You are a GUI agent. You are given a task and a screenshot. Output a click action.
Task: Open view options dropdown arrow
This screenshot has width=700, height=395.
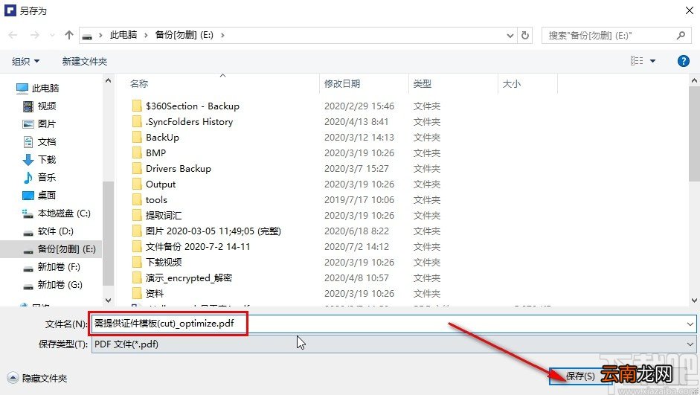[652, 61]
